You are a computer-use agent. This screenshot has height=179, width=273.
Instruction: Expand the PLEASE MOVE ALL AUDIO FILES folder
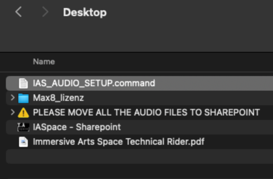(12, 112)
